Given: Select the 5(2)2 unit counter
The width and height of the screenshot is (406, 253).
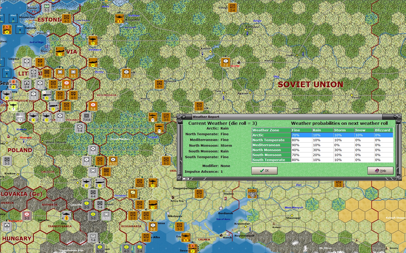Looking at the screenshot, I should [x=139, y=183].
